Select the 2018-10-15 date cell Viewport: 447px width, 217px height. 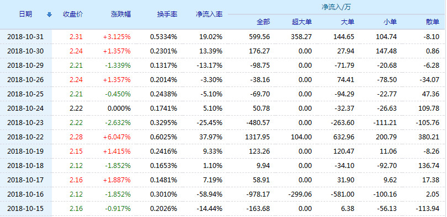coord(25,209)
